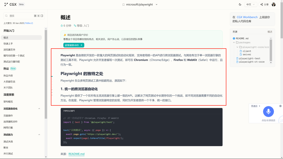
Task: Open 选择器和动作 in the sidebar
Action: [x=10, y=121]
